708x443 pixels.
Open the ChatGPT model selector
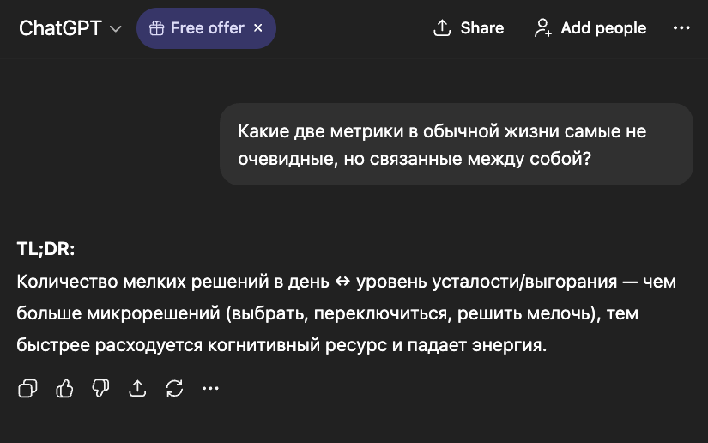[x=60, y=28]
